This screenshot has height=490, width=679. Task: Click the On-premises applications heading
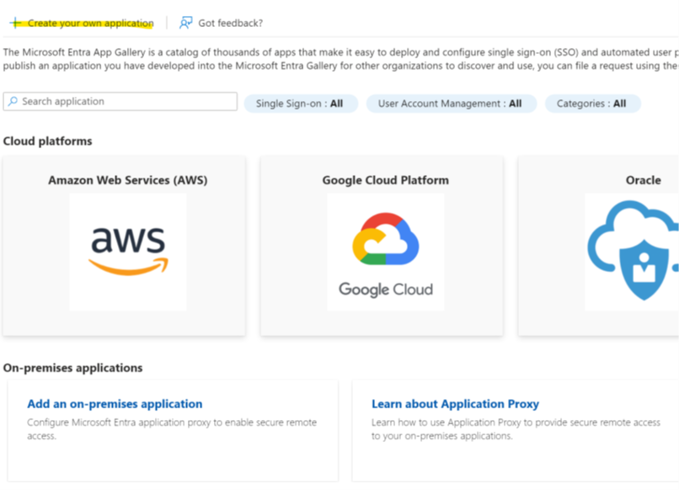tap(72, 368)
